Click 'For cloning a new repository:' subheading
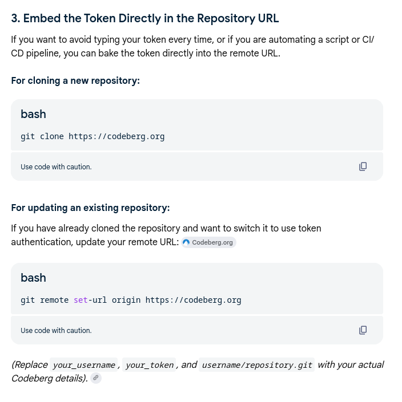The image size is (402, 402). 75,80
